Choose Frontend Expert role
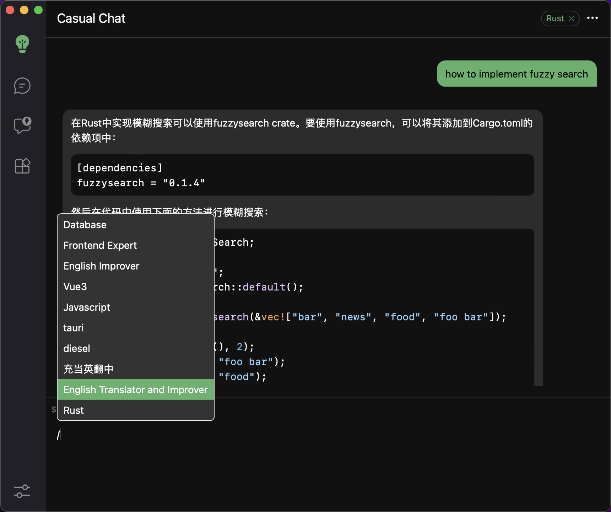Viewport: 611px width, 512px height. click(x=136, y=245)
